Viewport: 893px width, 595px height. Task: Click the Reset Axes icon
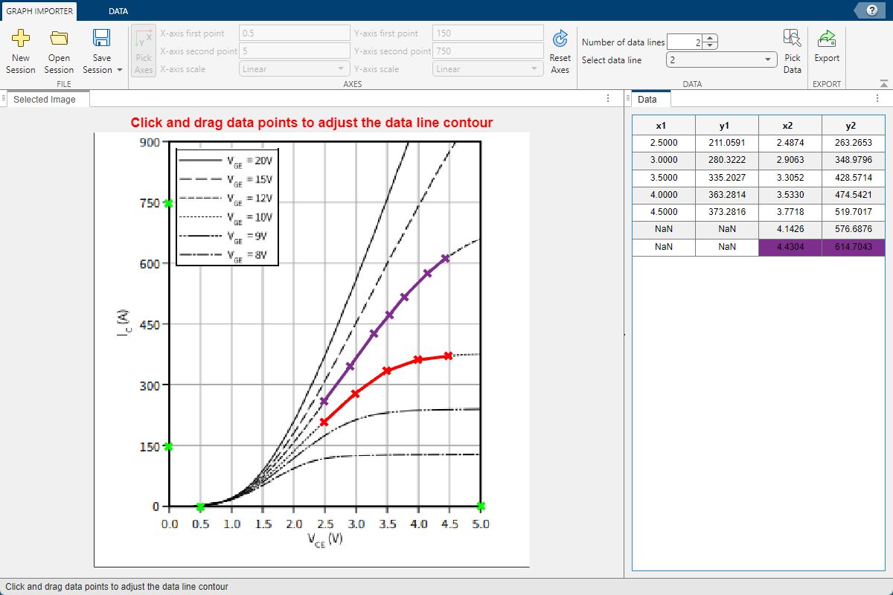click(560, 39)
